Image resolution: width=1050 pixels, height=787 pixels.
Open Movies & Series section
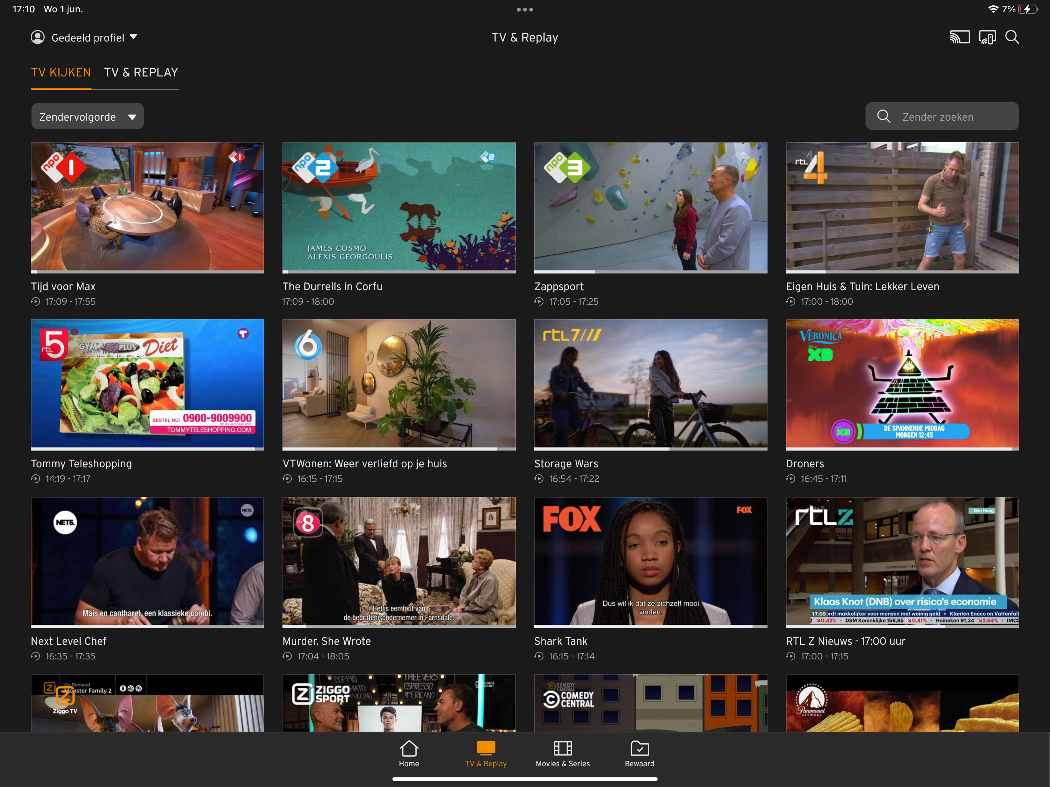[563, 754]
